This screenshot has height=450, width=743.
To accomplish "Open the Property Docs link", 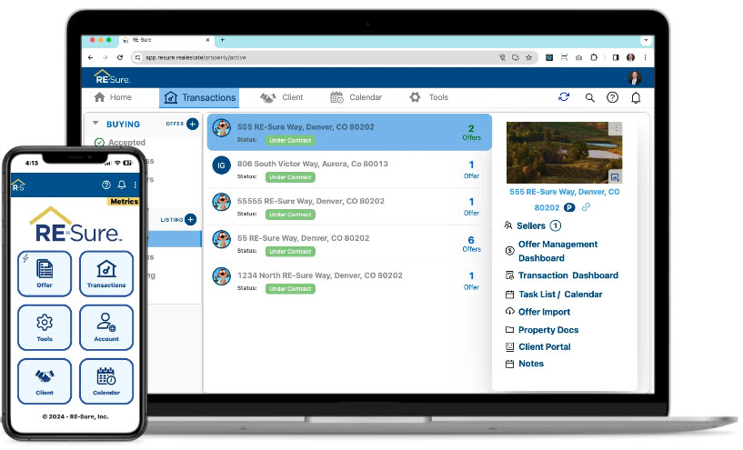I will tap(547, 330).
